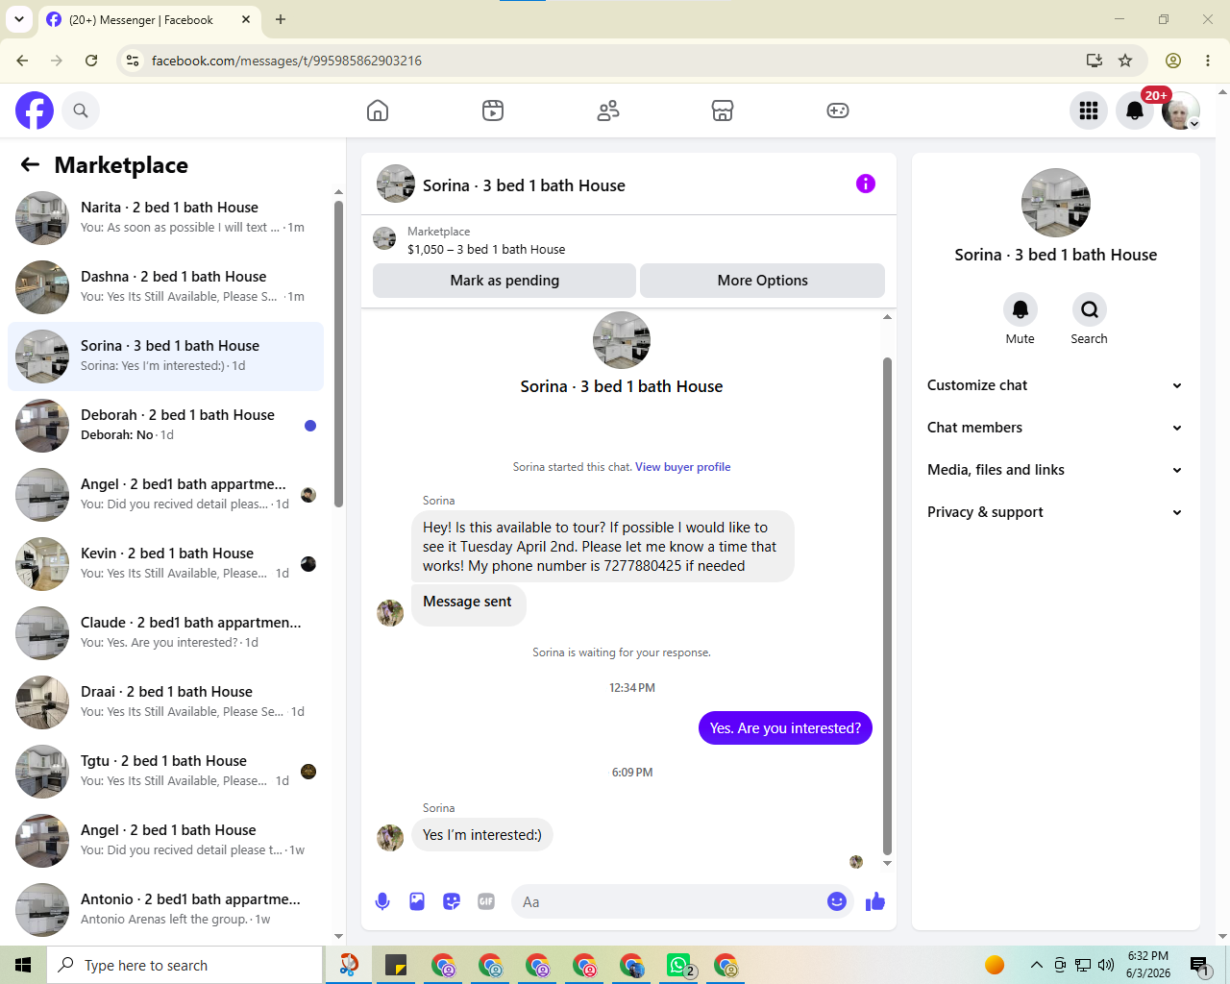Expand the Privacy & support section

pyautogui.click(x=1055, y=512)
